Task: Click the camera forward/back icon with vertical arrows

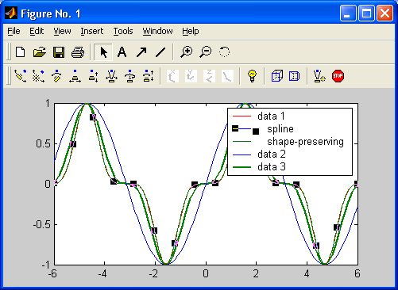Action: point(93,76)
